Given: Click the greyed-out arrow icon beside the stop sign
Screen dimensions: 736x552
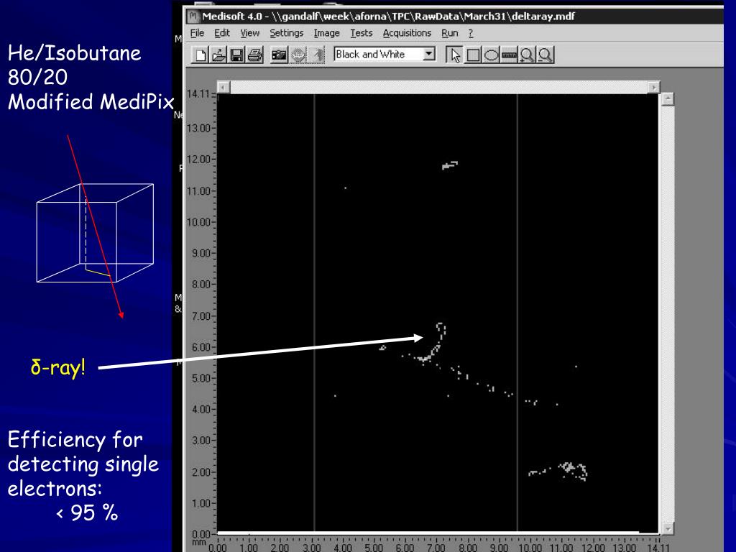Looking at the screenshot, I should [316, 55].
